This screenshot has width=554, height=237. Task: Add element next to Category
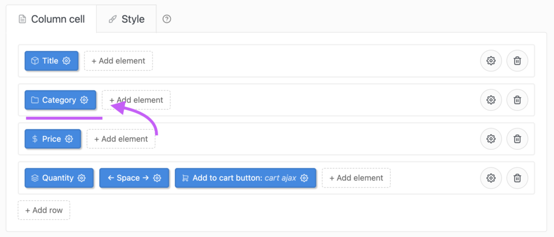click(x=136, y=100)
